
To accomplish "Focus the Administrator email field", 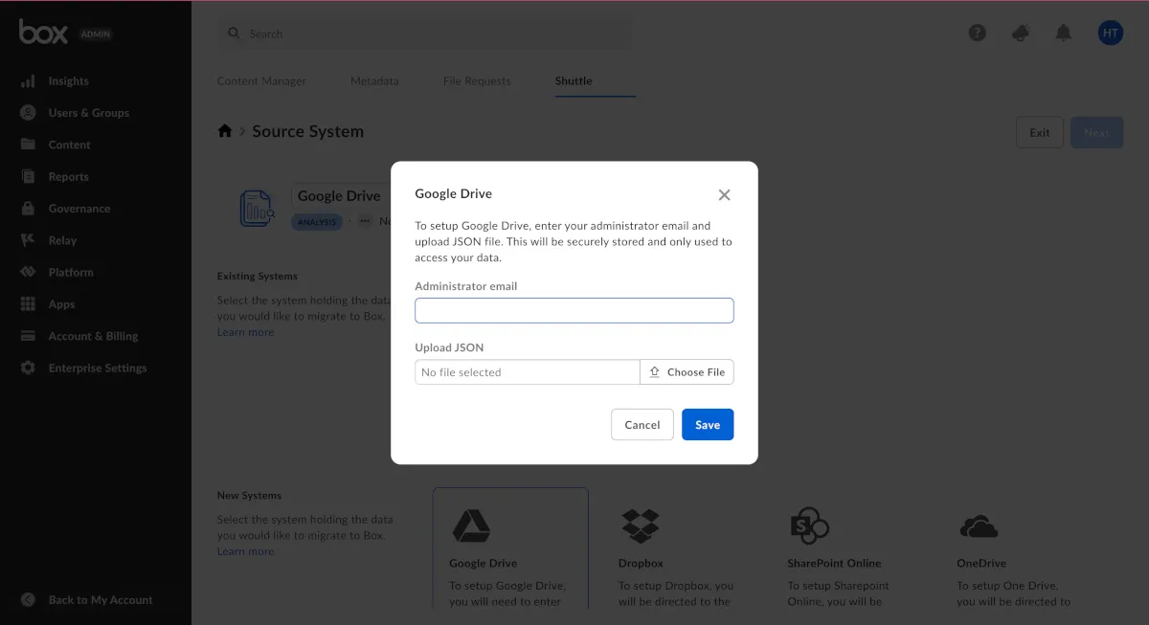I will tap(574, 310).
